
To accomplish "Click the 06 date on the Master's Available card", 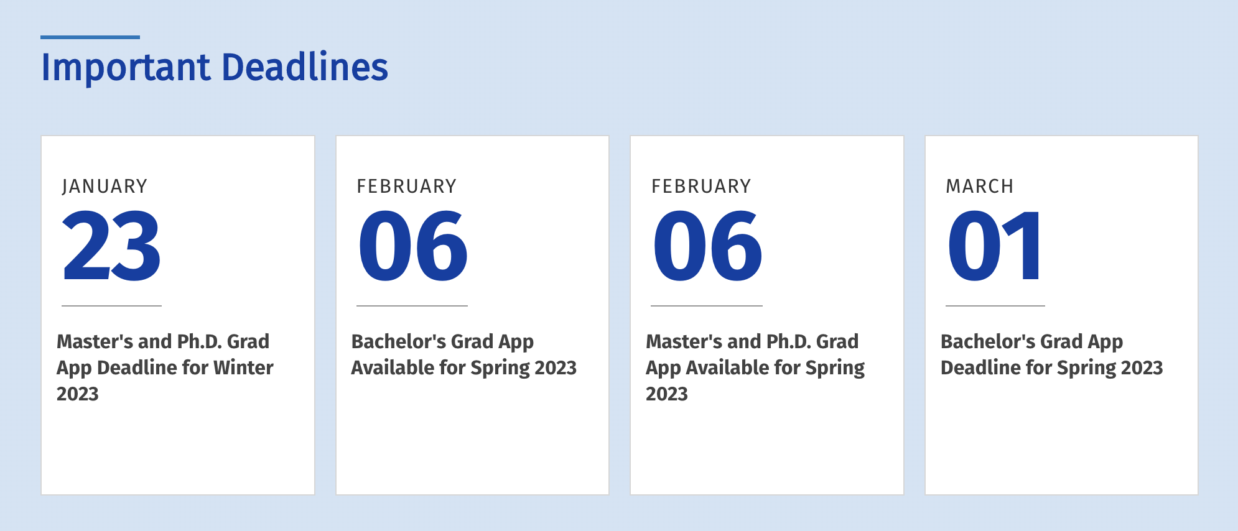I will tap(707, 246).
